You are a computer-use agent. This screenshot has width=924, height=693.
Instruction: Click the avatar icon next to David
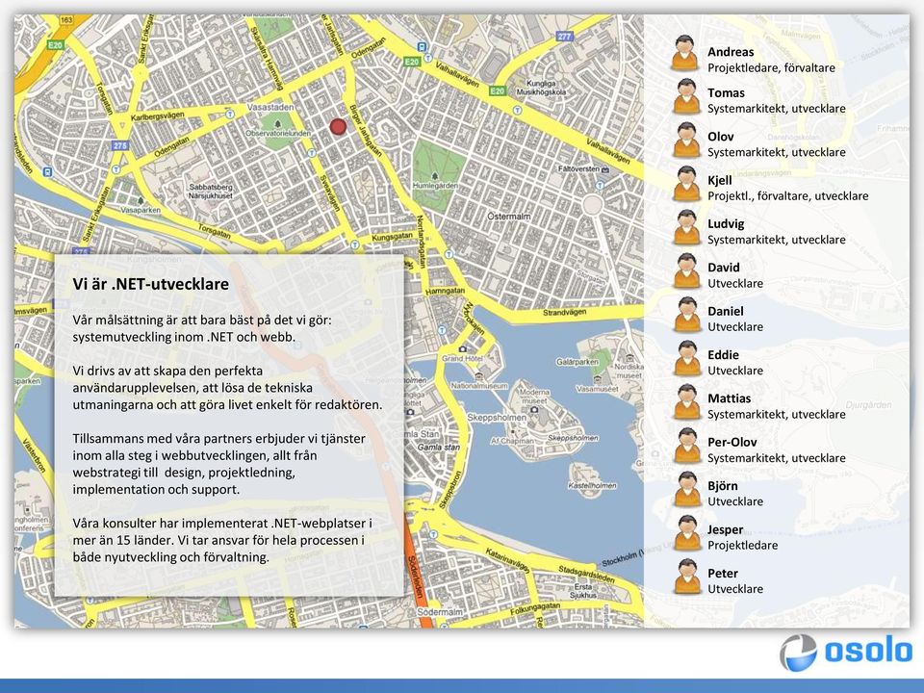pos(686,271)
